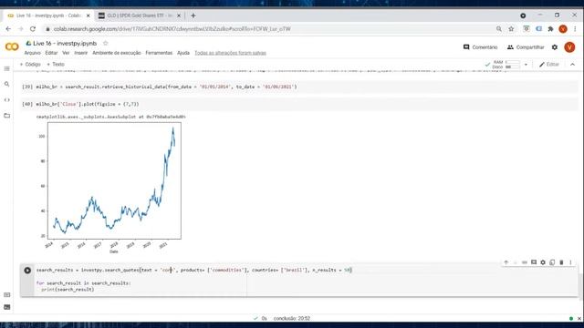Select cell 40 milho_br plot code
The height and width of the screenshot is (328, 584).
point(300,105)
